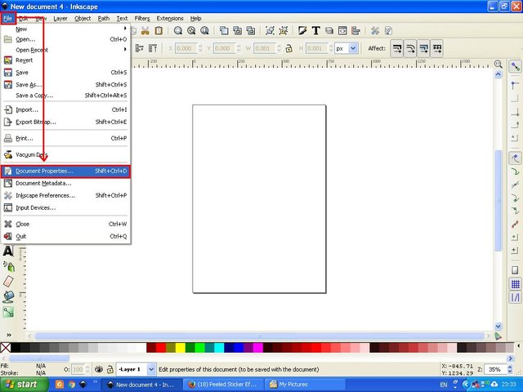The height and width of the screenshot is (392, 523).
Task: Expand the New submenu in File menu
Action: pyautogui.click(x=65, y=29)
